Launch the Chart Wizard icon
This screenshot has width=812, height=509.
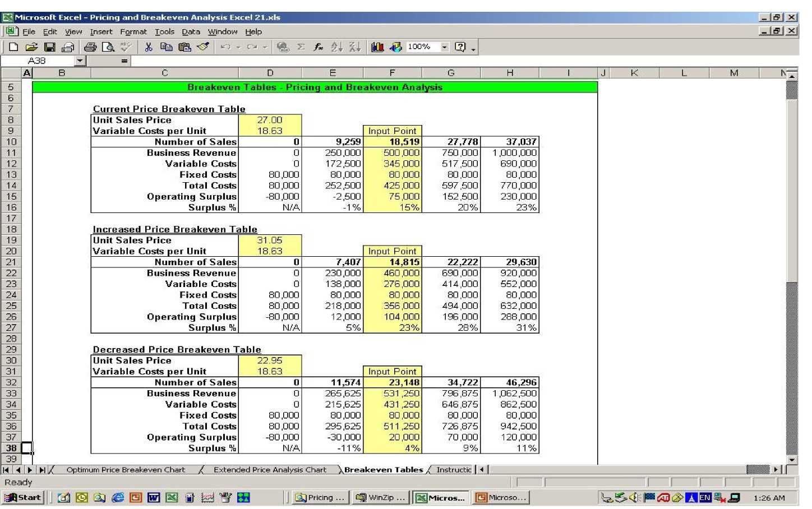(x=377, y=47)
